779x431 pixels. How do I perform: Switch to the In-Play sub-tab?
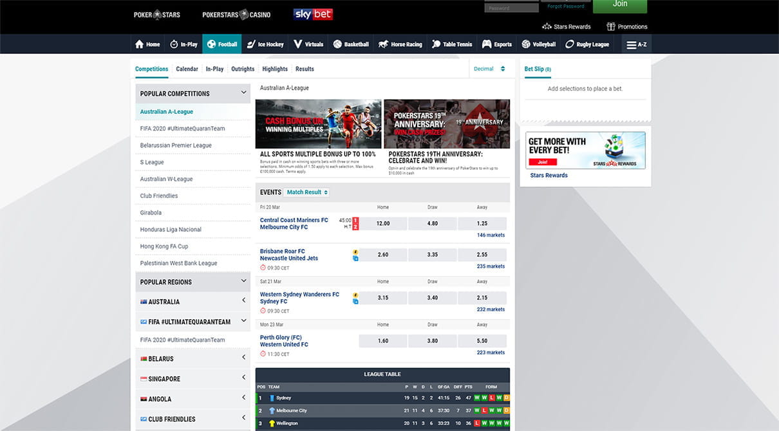[215, 69]
